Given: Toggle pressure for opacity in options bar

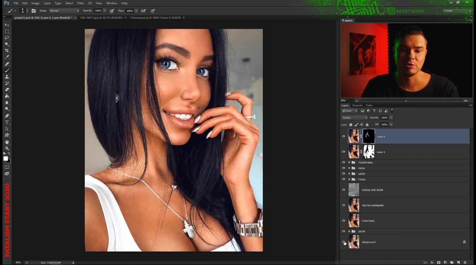Looking at the screenshot, I should click(x=112, y=11).
